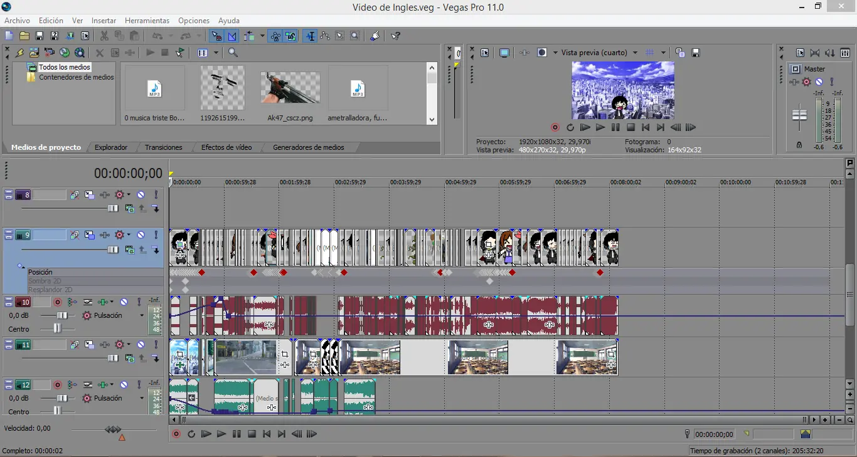Click the Import Media icon in Project Media

tap(34, 53)
